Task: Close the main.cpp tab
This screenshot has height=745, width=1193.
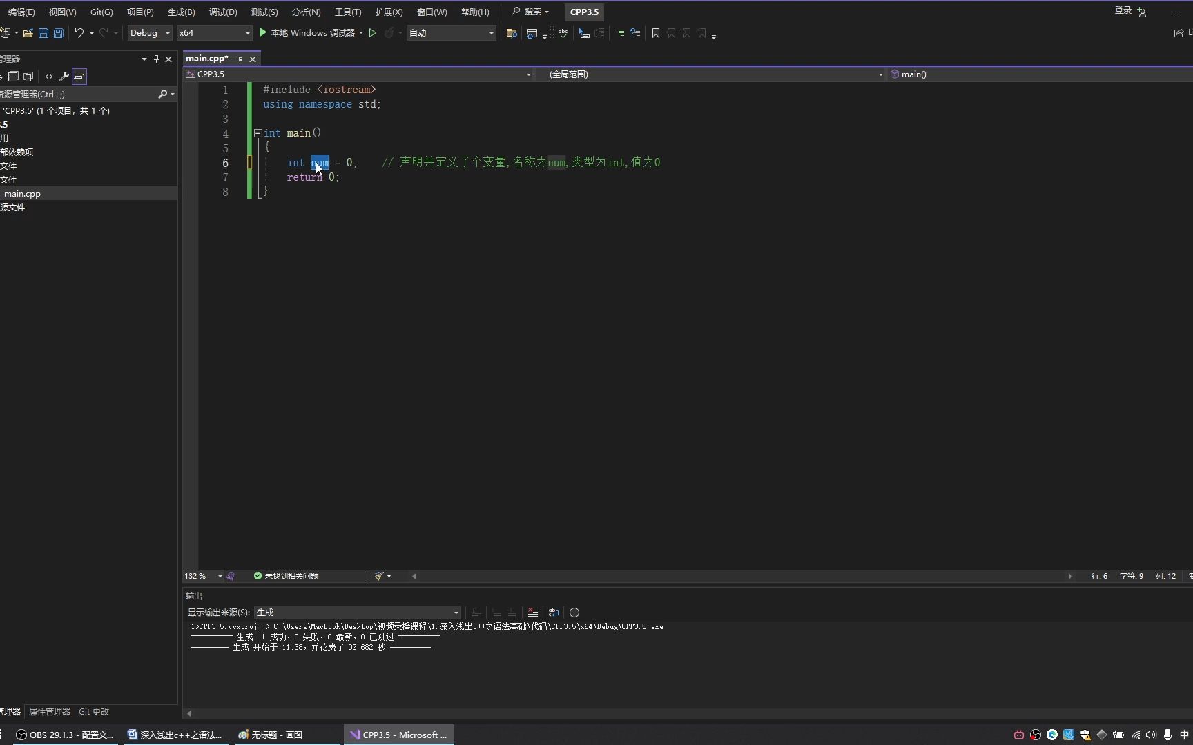Action: point(253,59)
